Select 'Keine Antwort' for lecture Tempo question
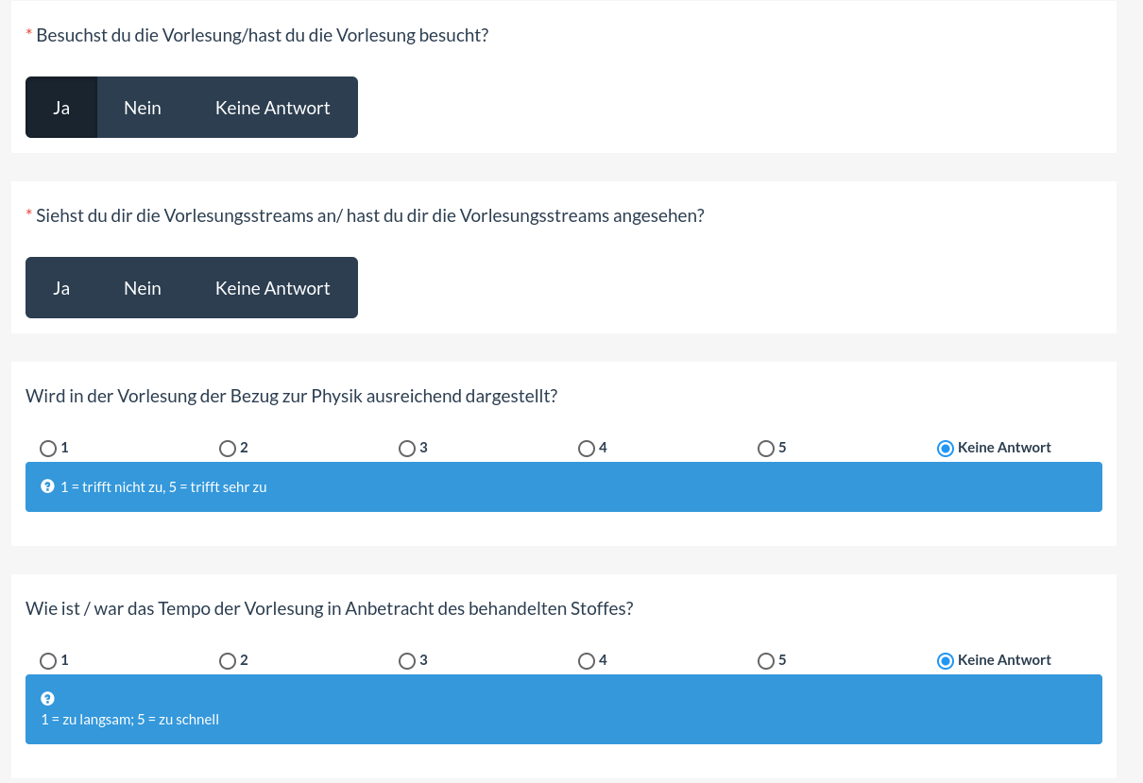 pyautogui.click(x=946, y=661)
